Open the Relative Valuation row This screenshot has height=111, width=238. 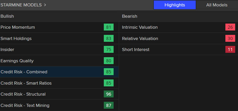[x=178, y=38]
